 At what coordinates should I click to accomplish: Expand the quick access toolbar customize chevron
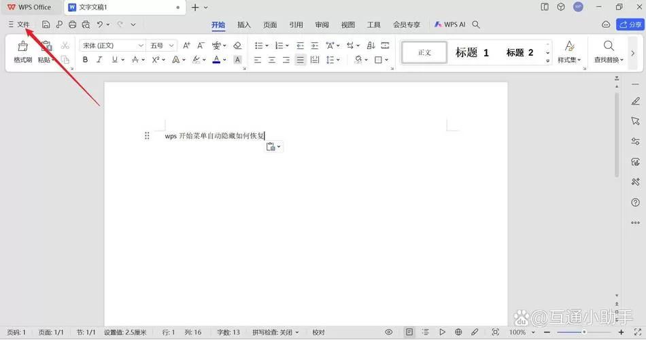click(133, 24)
